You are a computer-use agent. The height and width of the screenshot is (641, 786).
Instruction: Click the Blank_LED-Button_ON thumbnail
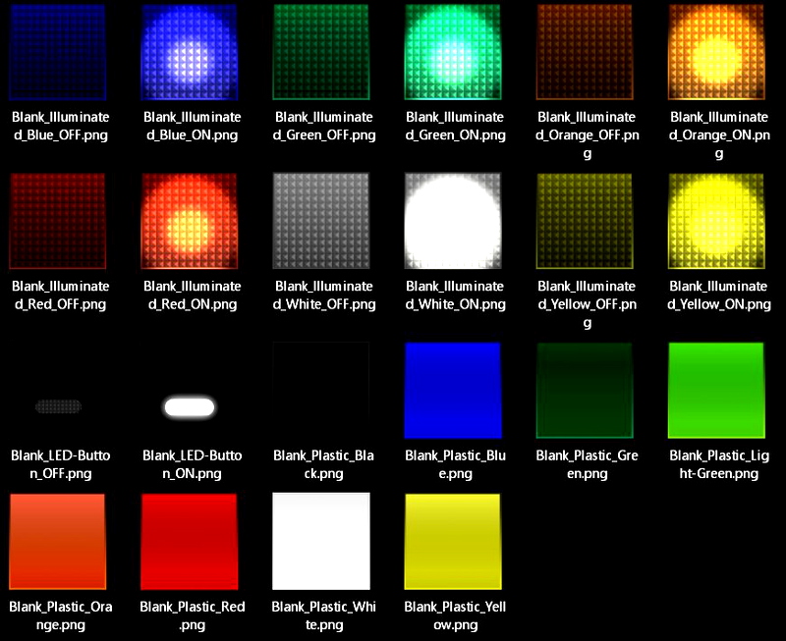coord(190,404)
